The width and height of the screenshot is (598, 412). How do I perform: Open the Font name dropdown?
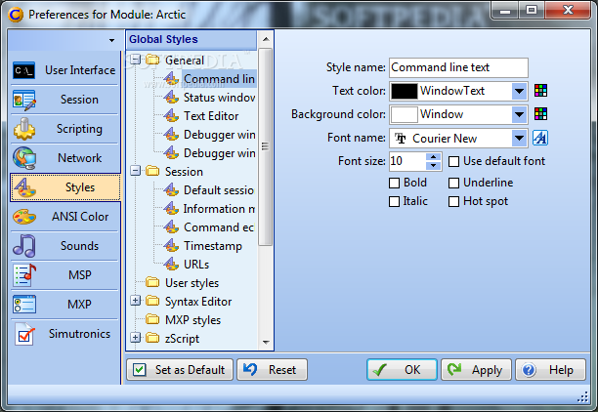(x=519, y=138)
